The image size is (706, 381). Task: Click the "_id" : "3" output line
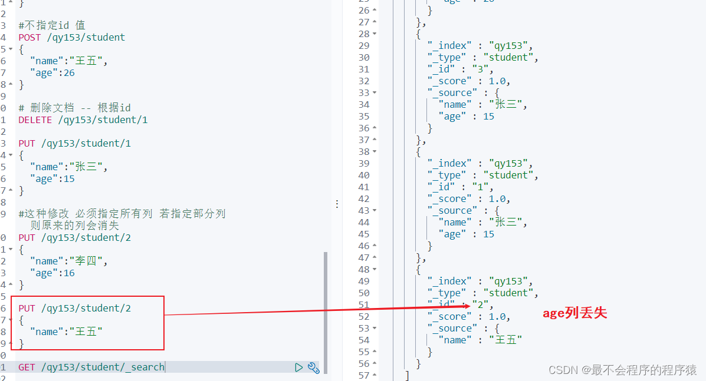(x=460, y=69)
